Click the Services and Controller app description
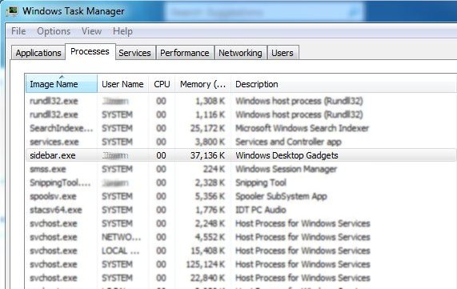The height and width of the screenshot is (289, 457). click(x=288, y=142)
